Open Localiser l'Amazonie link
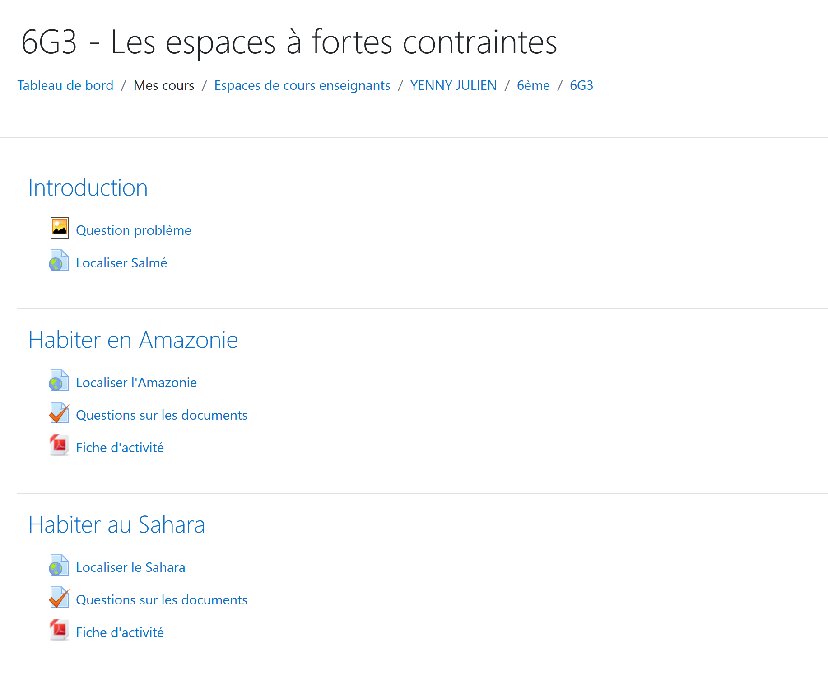The height and width of the screenshot is (674, 828). 136,383
